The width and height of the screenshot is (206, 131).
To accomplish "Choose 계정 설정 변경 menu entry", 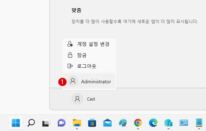I will point(89,44).
